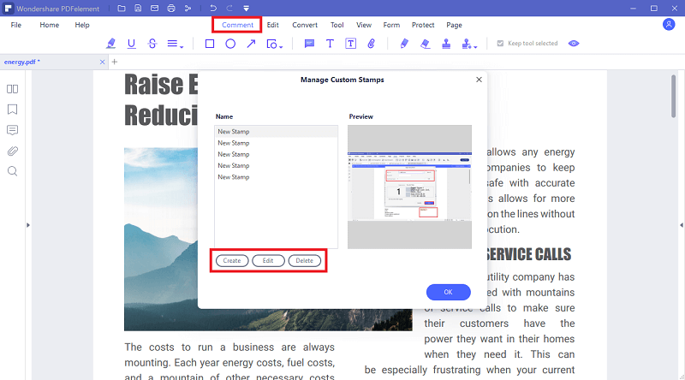Image resolution: width=685 pixels, height=380 pixels.
Task: Select the Rectangle shape tool
Action: [x=210, y=44]
